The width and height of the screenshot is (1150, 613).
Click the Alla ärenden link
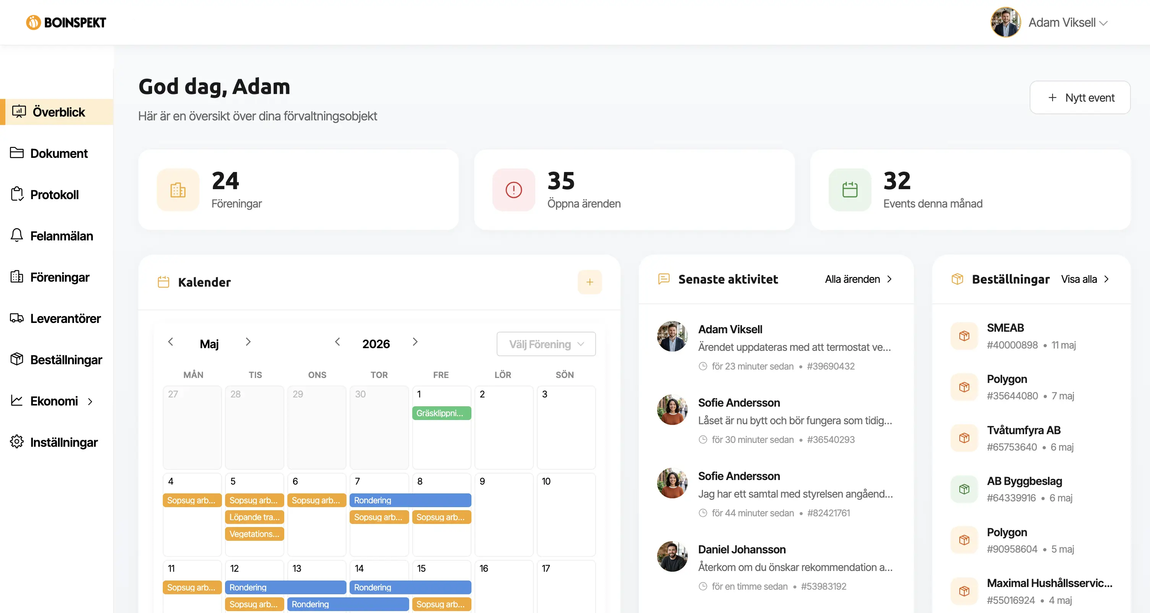pyautogui.click(x=858, y=279)
